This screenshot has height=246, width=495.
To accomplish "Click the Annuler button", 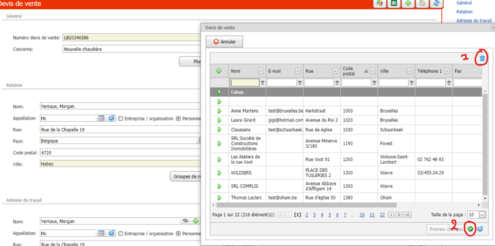I will [225, 42].
